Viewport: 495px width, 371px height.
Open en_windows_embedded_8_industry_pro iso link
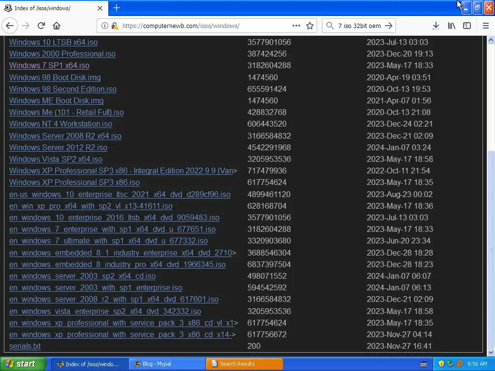117,265
